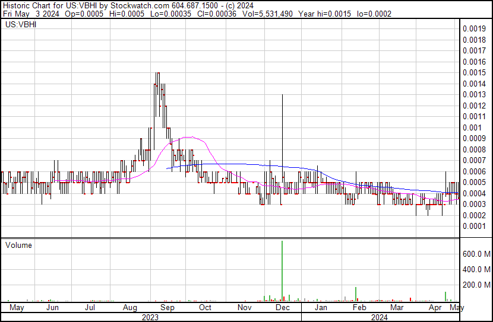Click the Feb label on the date axis
The width and height of the screenshot is (493, 322).
[x=359, y=308]
